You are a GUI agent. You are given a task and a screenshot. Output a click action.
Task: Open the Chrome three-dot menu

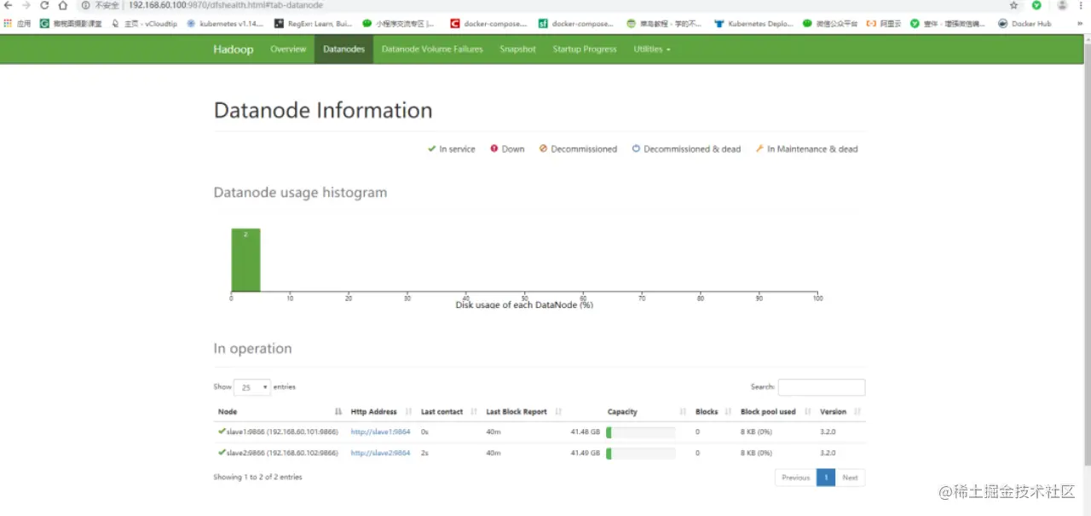(1082, 5)
